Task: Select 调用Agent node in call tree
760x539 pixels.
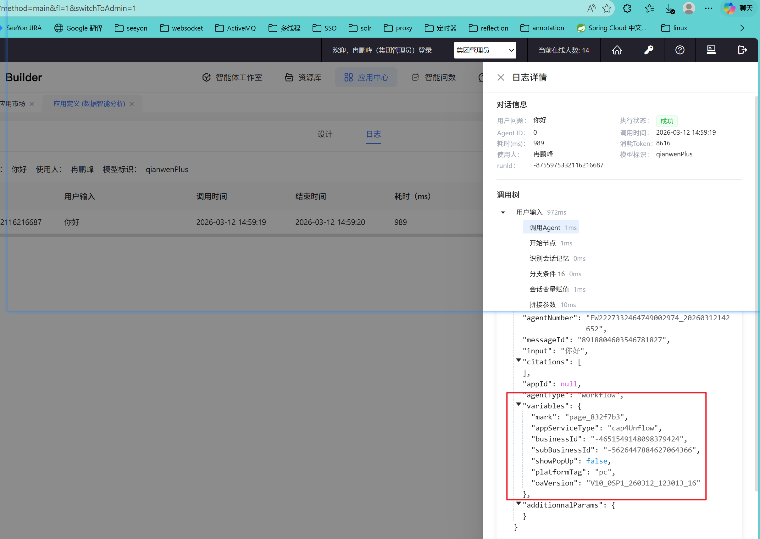Action: (x=551, y=228)
